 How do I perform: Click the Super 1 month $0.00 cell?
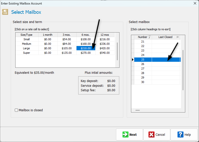click(x=48, y=53)
